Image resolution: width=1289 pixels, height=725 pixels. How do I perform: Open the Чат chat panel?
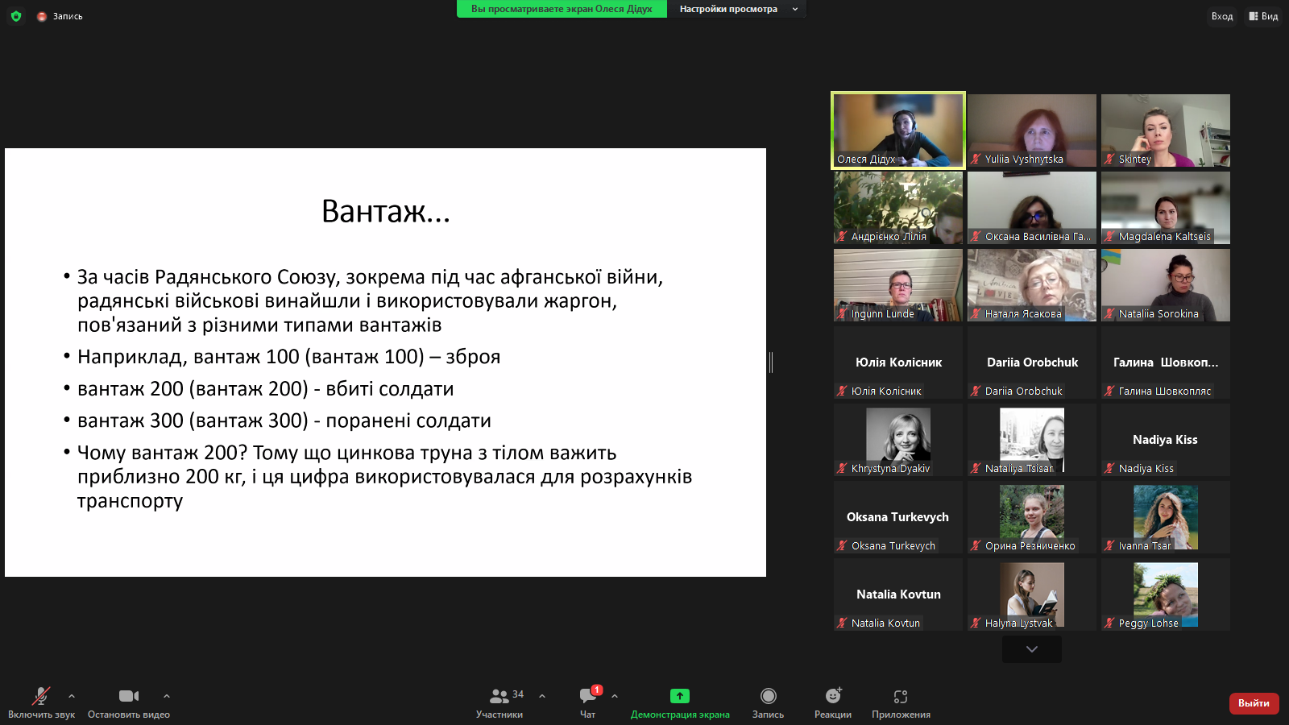[588, 702]
